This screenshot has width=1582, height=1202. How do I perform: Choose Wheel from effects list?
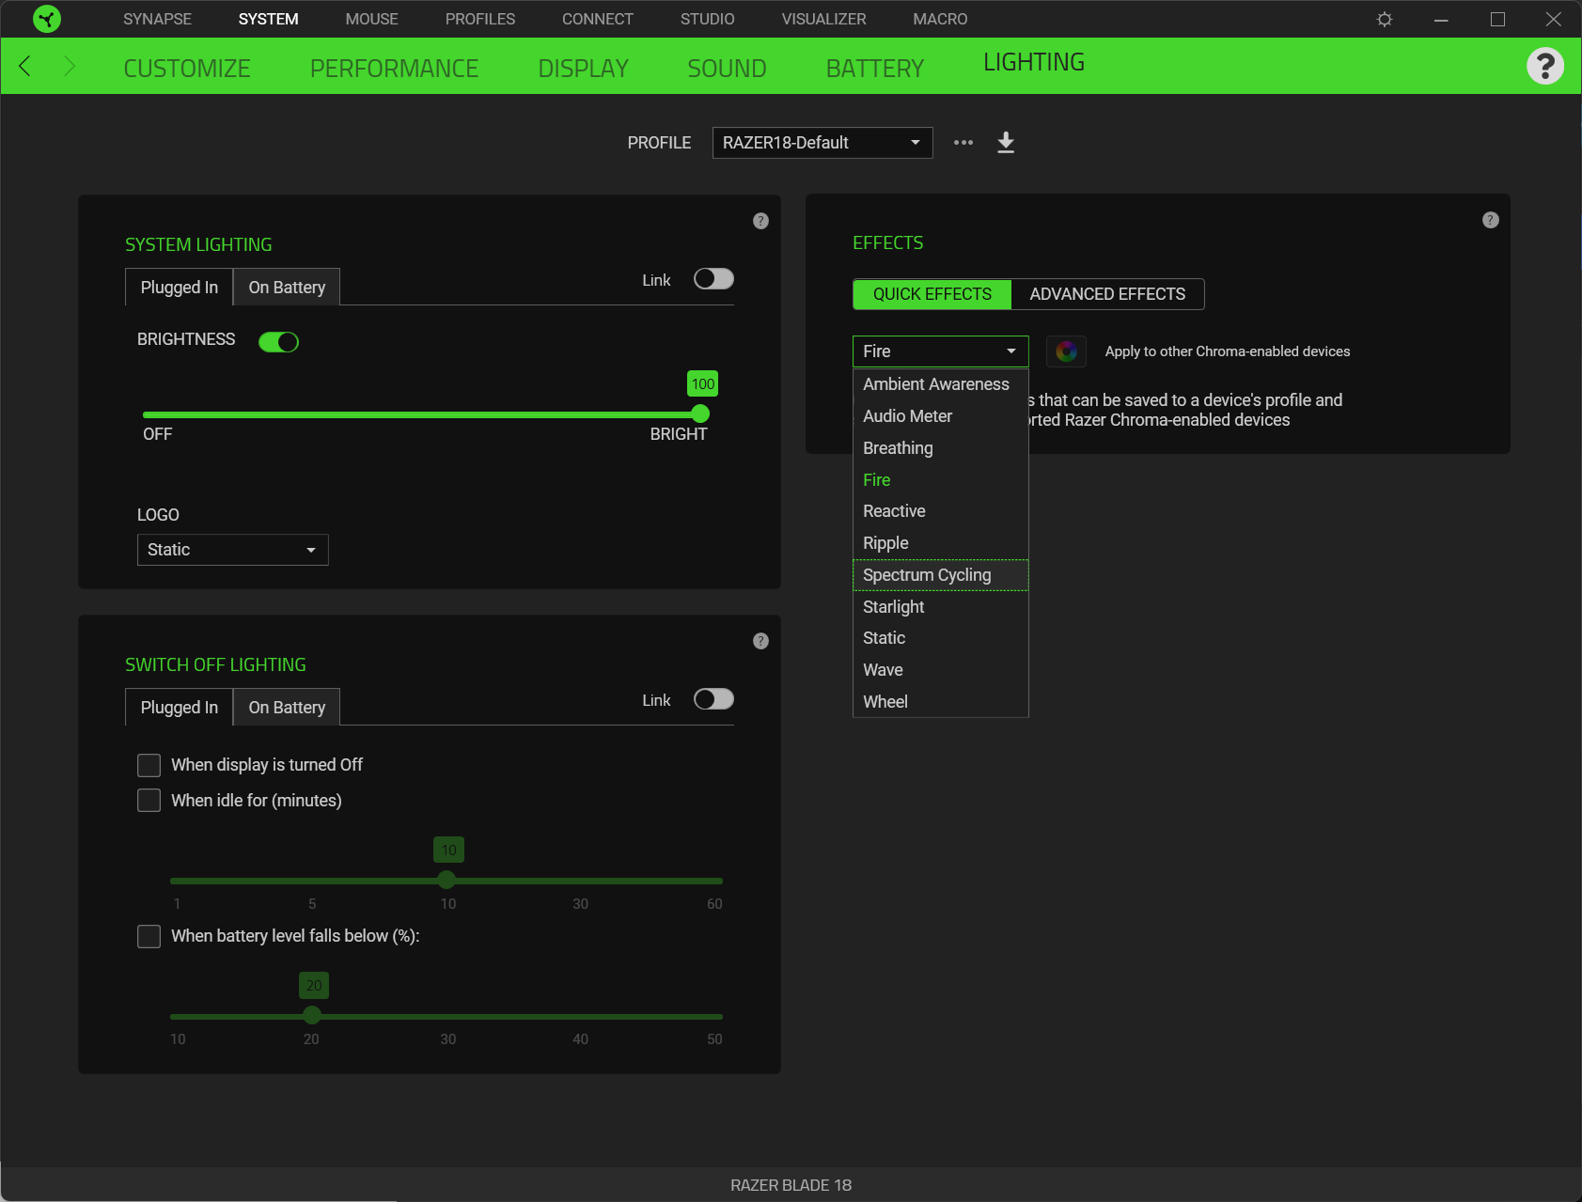coord(941,702)
